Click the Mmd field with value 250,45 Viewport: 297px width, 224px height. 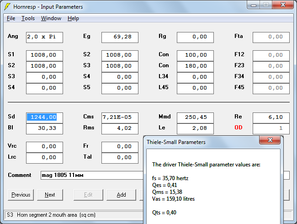coord(195,117)
